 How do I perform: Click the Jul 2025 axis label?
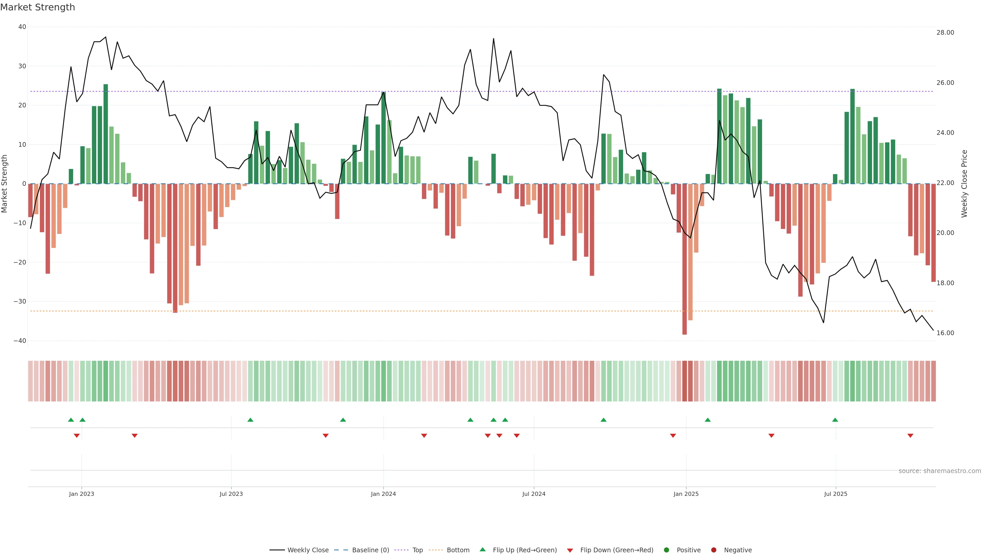click(x=836, y=494)
